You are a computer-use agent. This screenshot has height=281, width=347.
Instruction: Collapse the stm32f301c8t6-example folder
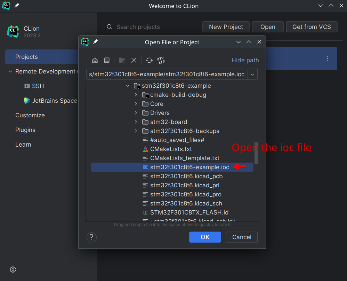point(128,86)
